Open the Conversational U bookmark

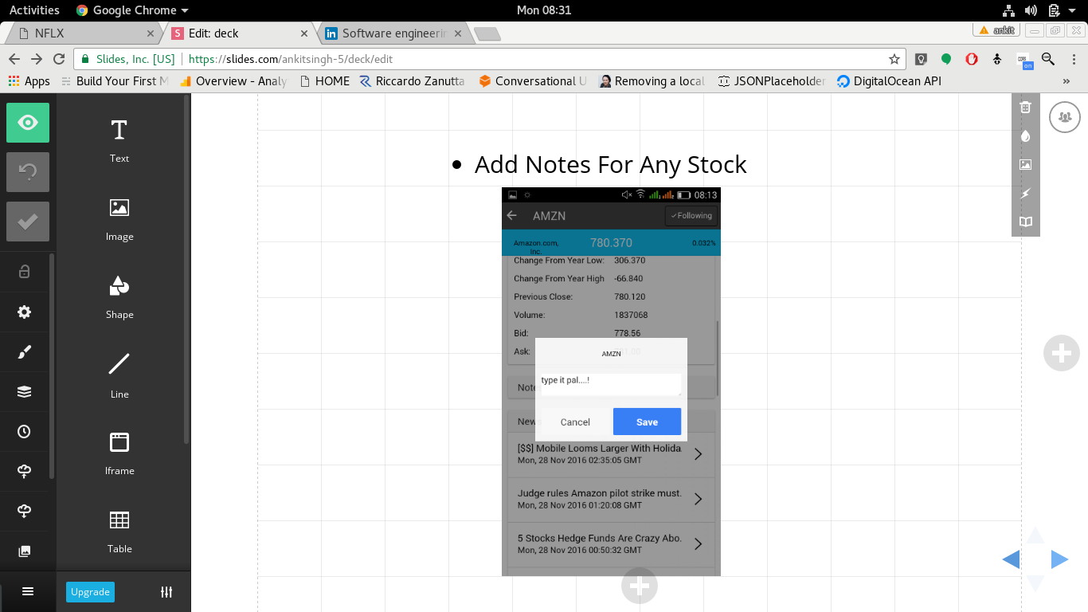click(x=533, y=81)
